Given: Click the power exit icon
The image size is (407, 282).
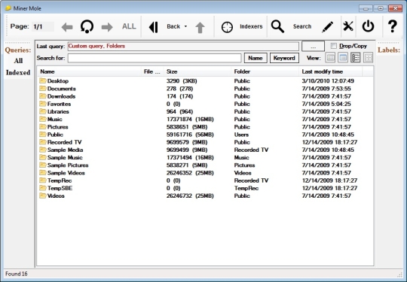Looking at the screenshot, I should point(368,26).
